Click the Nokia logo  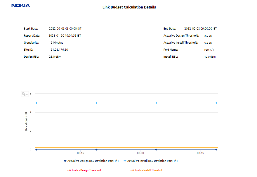[x=20, y=5]
